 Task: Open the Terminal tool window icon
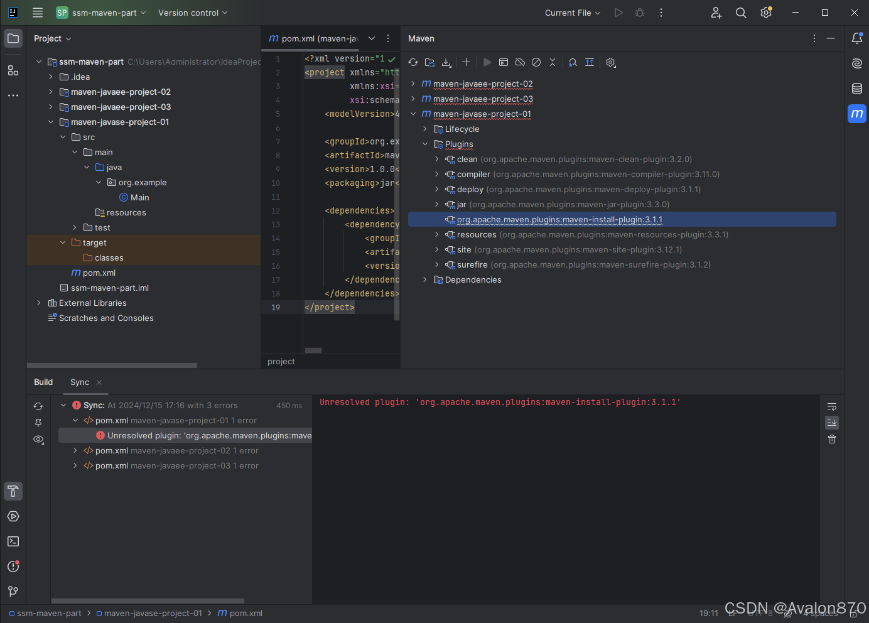(x=13, y=541)
